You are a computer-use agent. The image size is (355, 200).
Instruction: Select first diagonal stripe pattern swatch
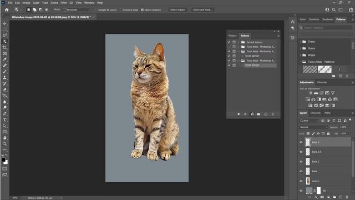(310, 69)
